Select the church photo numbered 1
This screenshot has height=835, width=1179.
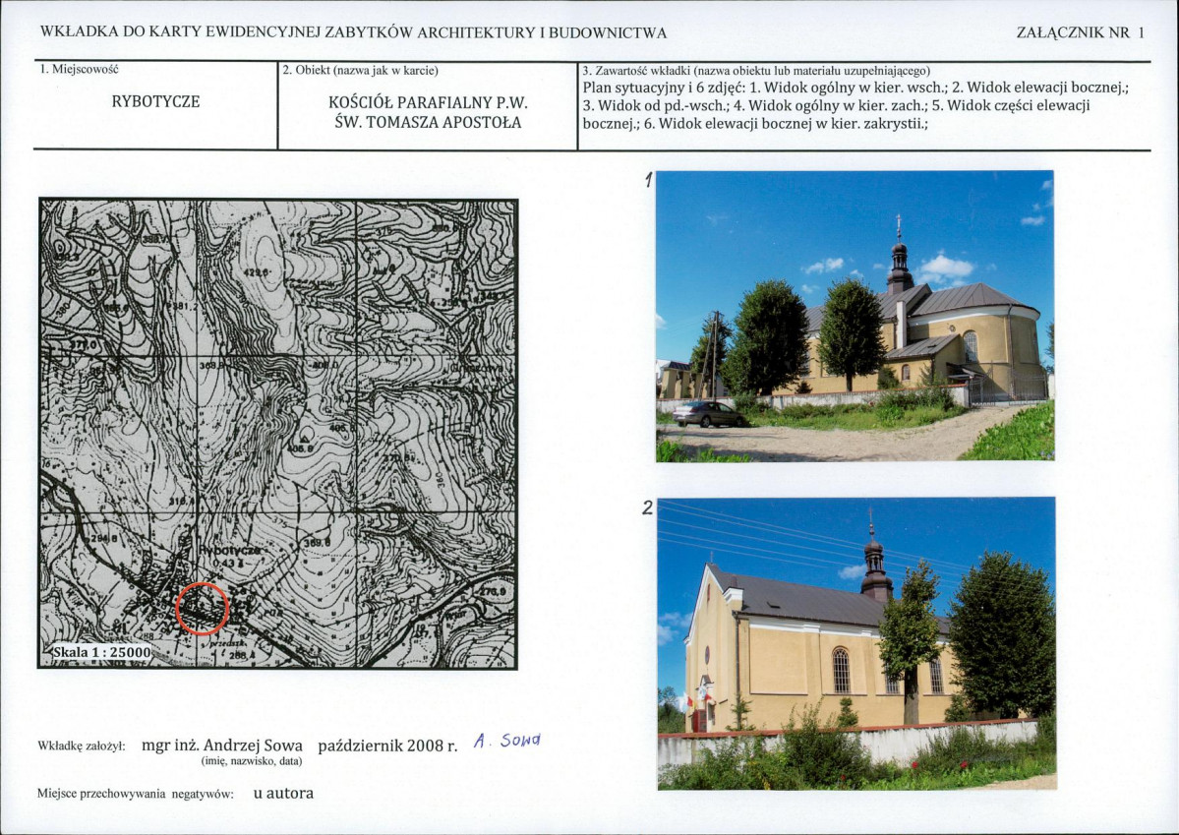click(855, 316)
